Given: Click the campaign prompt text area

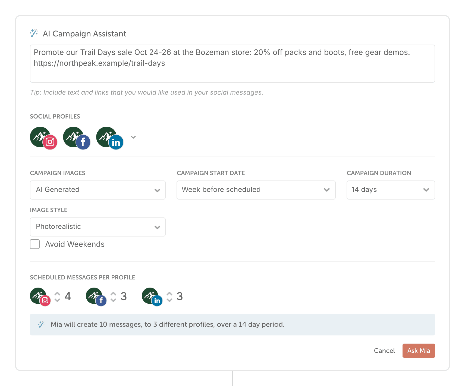Looking at the screenshot, I should [x=232, y=64].
